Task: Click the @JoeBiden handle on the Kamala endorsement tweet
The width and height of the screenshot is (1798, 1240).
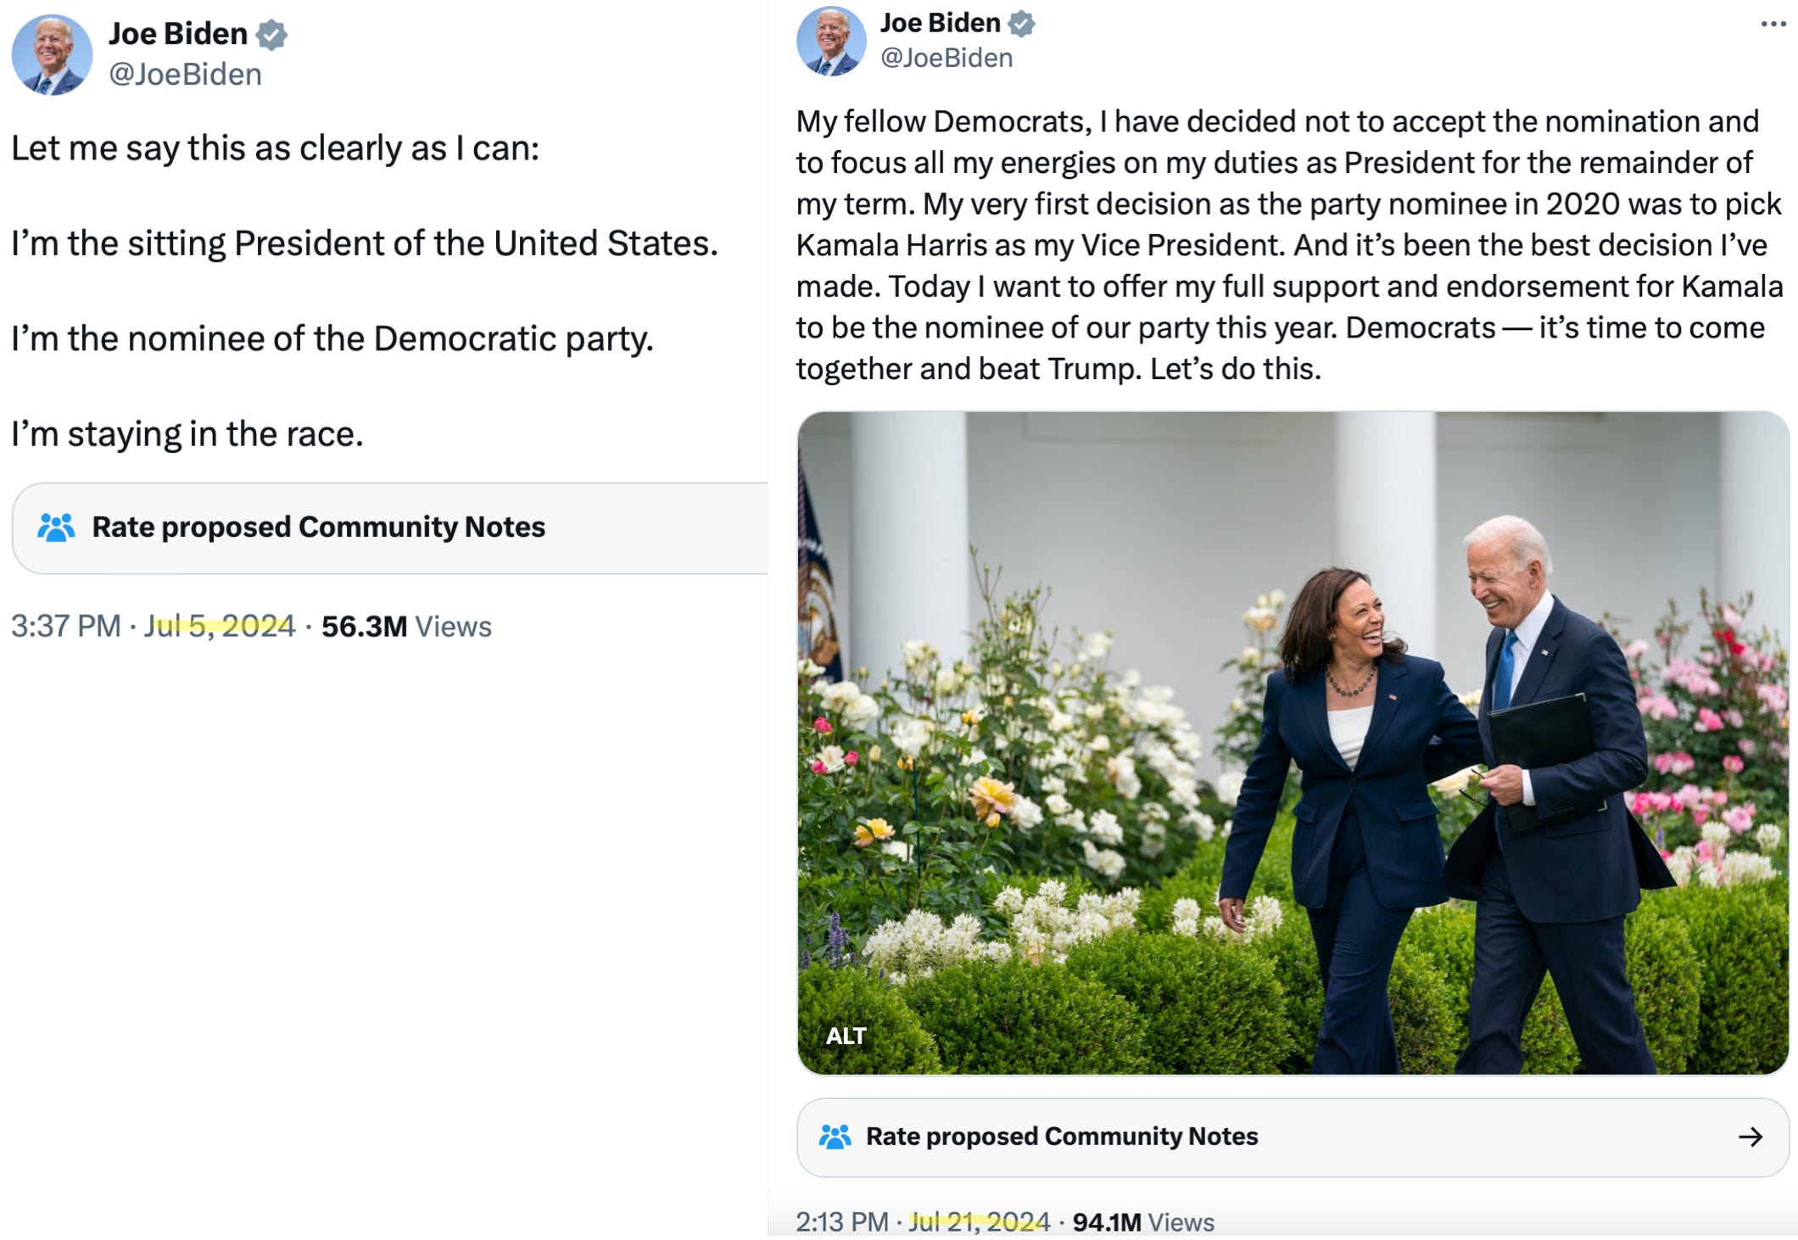Action: [x=946, y=58]
